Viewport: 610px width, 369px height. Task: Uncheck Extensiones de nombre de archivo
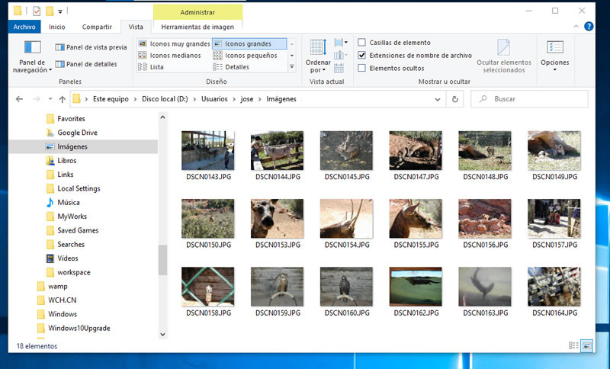pos(362,56)
